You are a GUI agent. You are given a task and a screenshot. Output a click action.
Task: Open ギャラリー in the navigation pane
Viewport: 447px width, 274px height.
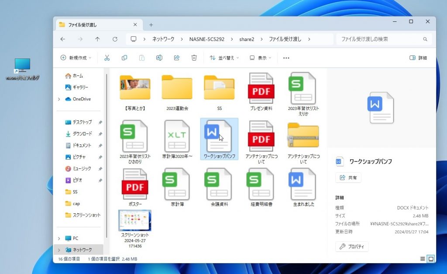click(x=77, y=87)
